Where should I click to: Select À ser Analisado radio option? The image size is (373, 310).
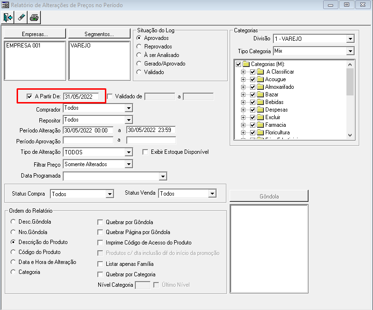(x=139, y=55)
